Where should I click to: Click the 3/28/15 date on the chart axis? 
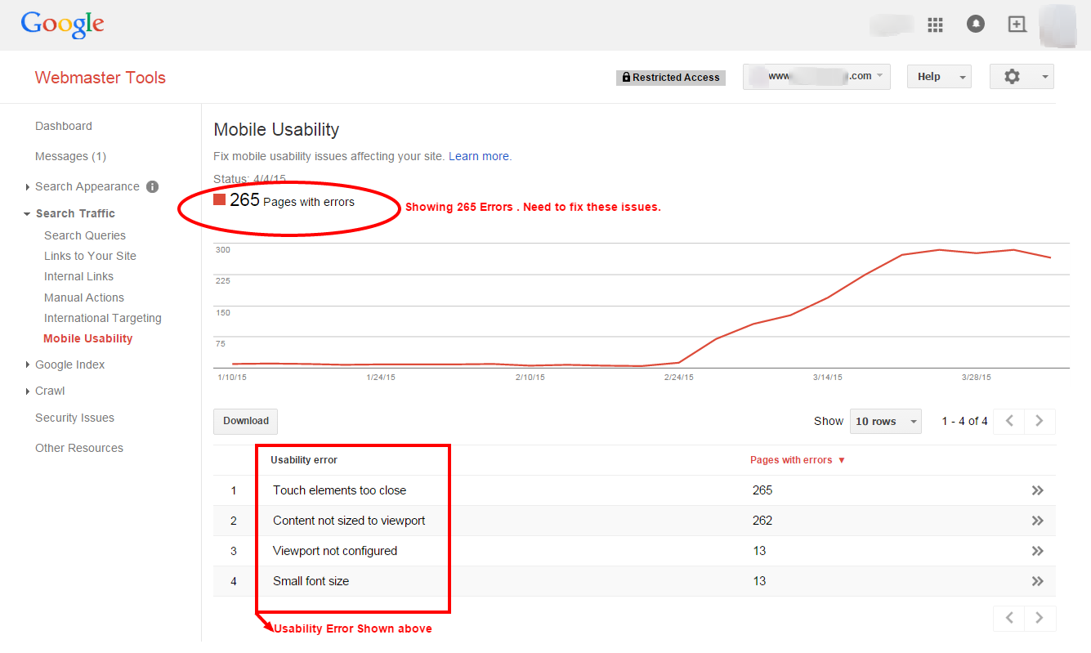(x=976, y=378)
